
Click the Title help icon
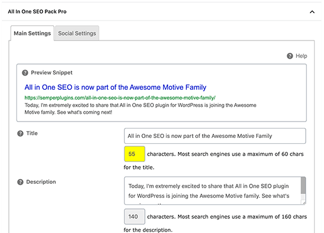tap(20, 133)
